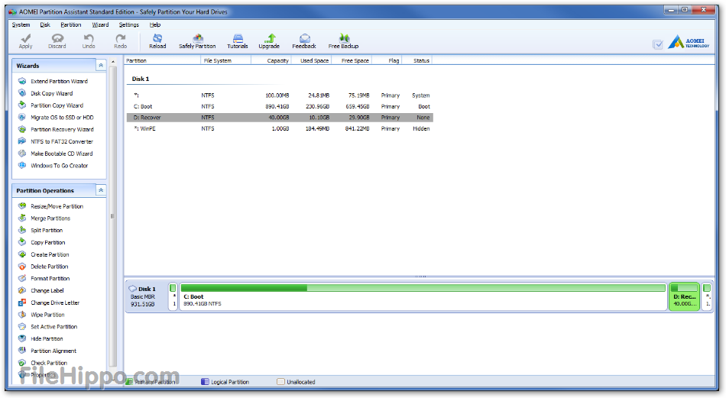Toggle the checkbox icon beside the AOMEI logo
The height and width of the screenshot is (398, 726).
657,44
